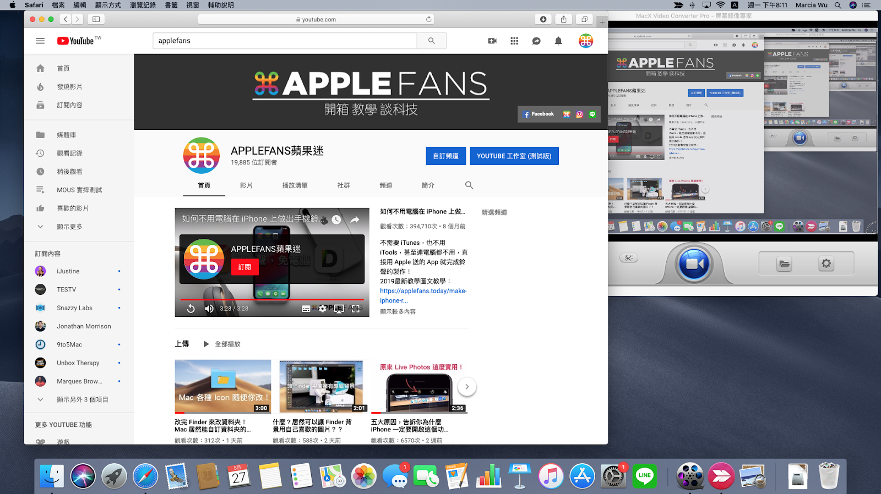The height and width of the screenshot is (494, 881).
Task: Switch to the 簡介 tab
Action: pyautogui.click(x=428, y=185)
